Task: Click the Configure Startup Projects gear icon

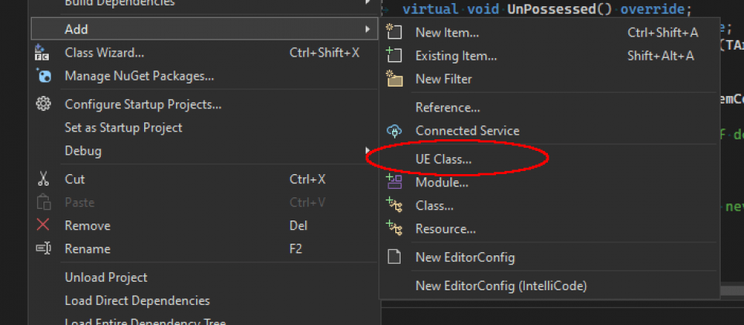Action: (x=43, y=104)
